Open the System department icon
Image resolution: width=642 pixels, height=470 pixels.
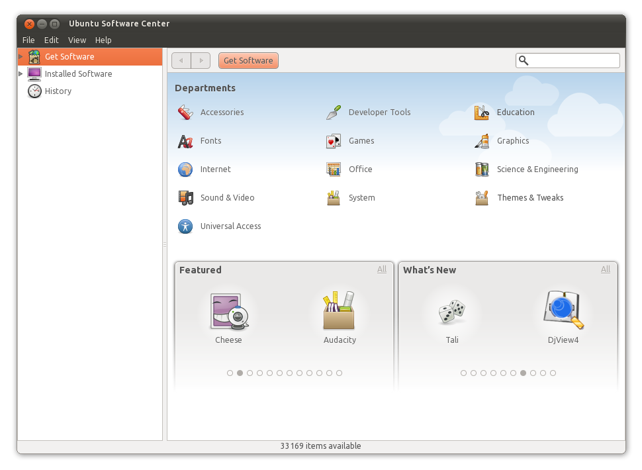pyautogui.click(x=334, y=198)
